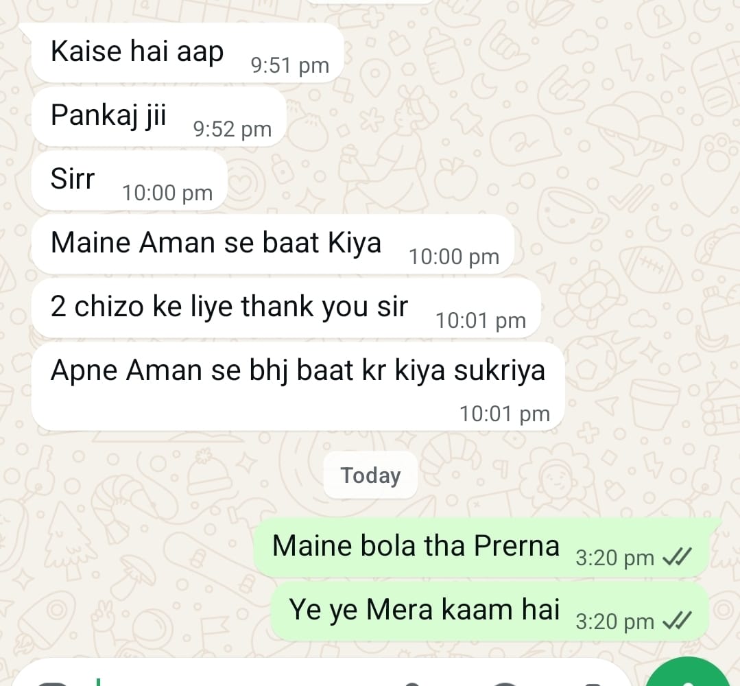Select '2 chizo ke liye thank you sir' message

[x=286, y=308]
